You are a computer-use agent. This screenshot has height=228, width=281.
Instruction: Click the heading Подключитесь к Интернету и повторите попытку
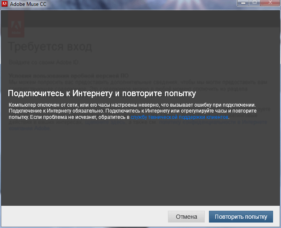tap(102, 94)
